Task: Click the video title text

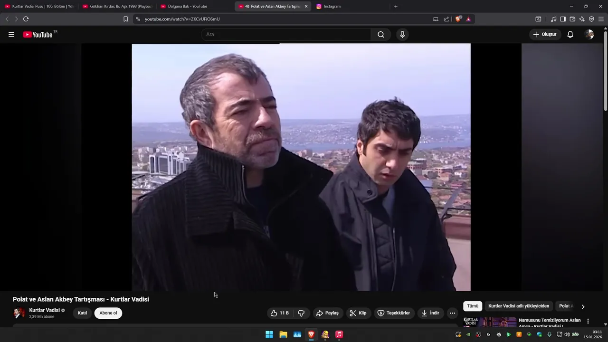Action: tap(81, 299)
